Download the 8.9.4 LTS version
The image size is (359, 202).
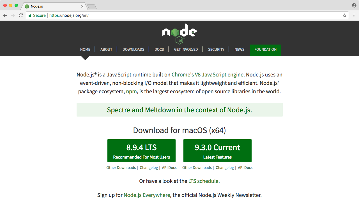(x=141, y=150)
